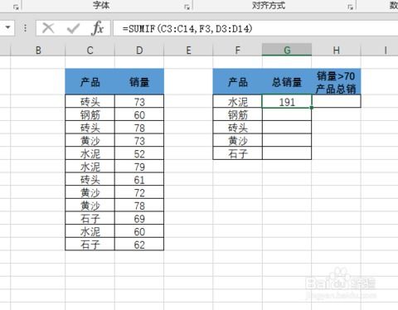The width and height of the screenshot is (398, 310).
Task: Select column C header
Action: [x=90, y=51]
